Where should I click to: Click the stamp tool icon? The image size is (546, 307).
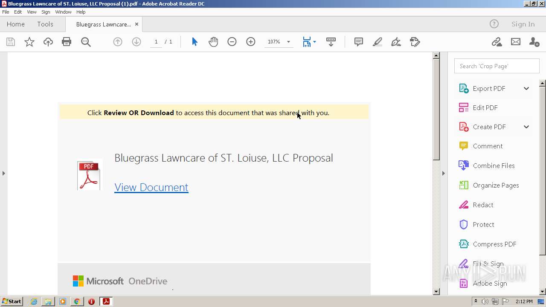[x=415, y=42]
